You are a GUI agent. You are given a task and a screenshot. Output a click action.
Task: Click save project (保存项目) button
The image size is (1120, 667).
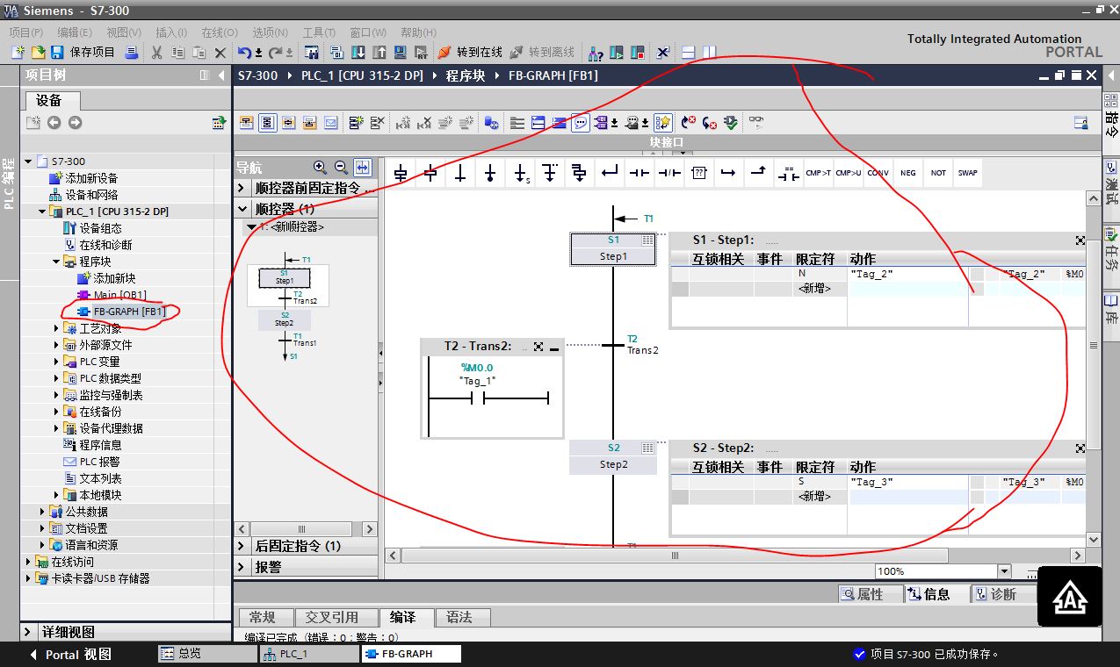83,53
